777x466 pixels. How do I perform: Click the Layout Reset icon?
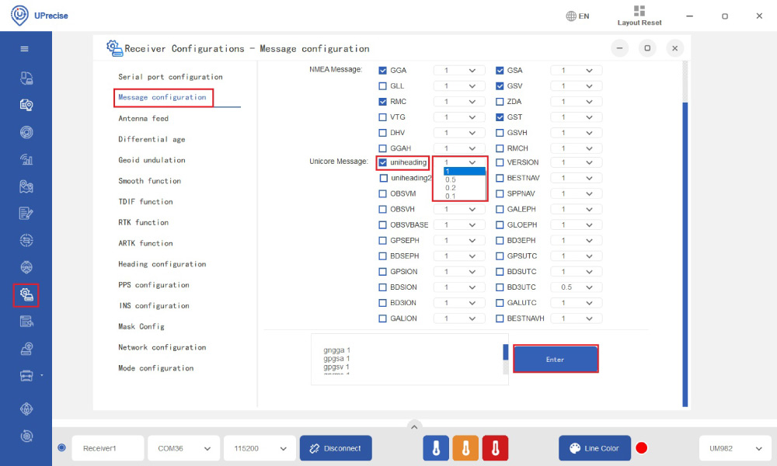click(639, 12)
